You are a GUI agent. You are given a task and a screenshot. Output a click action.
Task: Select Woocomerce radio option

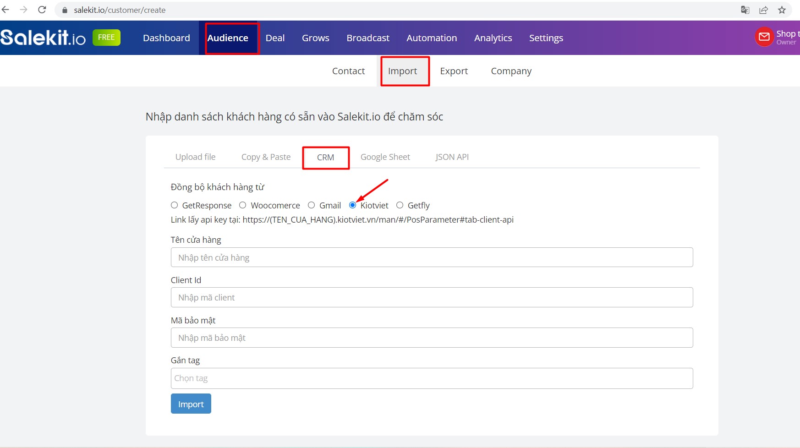click(243, 205)
